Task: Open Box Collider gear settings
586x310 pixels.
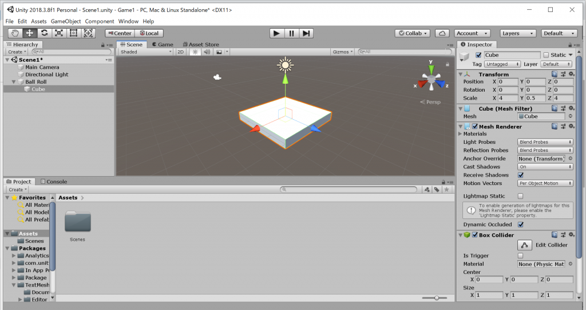Action: 572,235
